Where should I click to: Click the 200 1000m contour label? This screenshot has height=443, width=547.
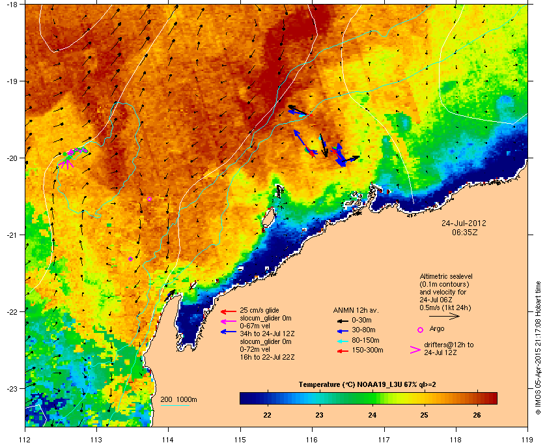point(178,399)
